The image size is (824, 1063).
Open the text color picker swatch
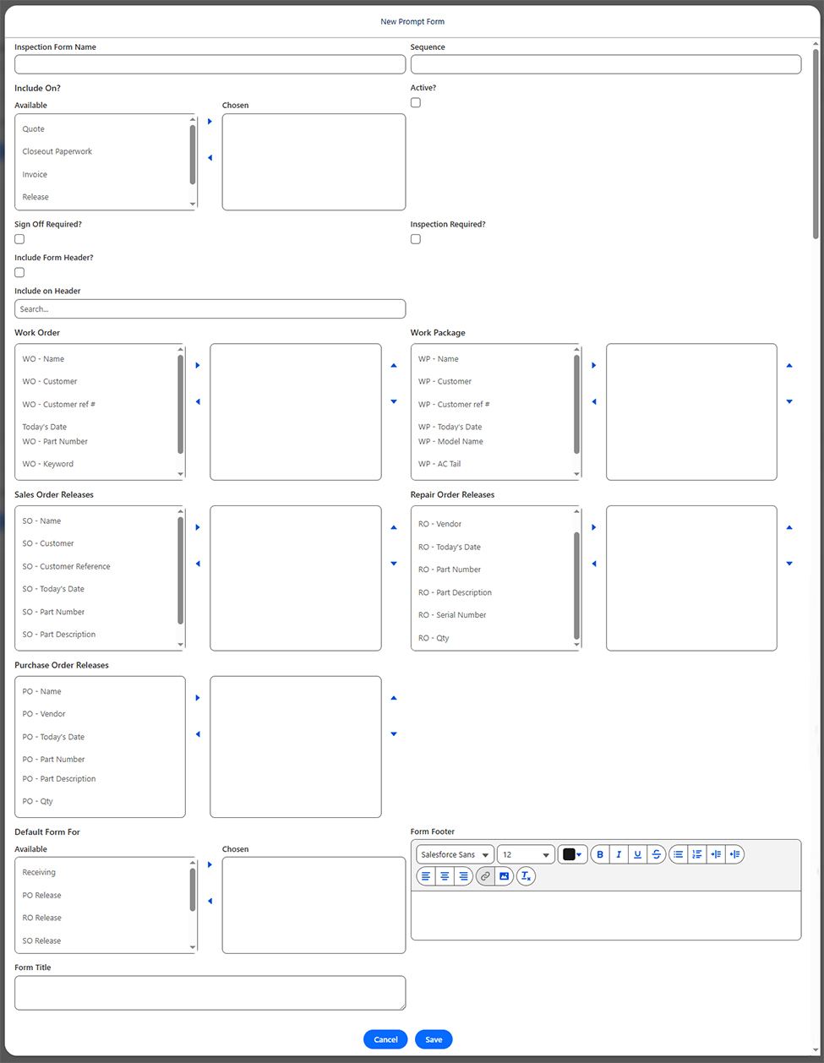[x=572, y=854]
